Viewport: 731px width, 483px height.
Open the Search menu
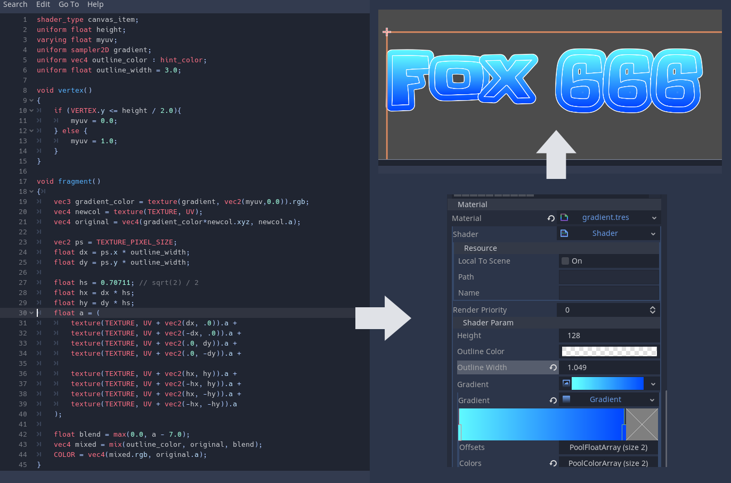(x=15, y=5)
